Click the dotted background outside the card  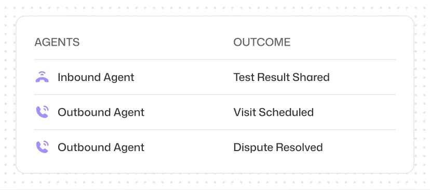click(215, 181)
